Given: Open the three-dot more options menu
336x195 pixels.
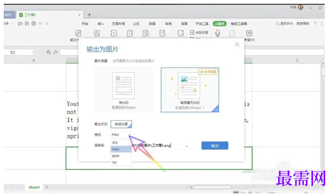Looking at the screenshot, I should [322, 24].
